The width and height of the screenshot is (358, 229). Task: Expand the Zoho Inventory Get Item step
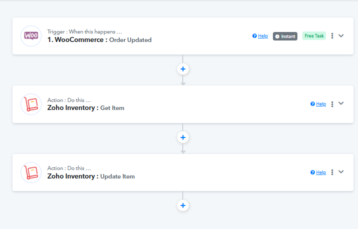click(341, 103)
